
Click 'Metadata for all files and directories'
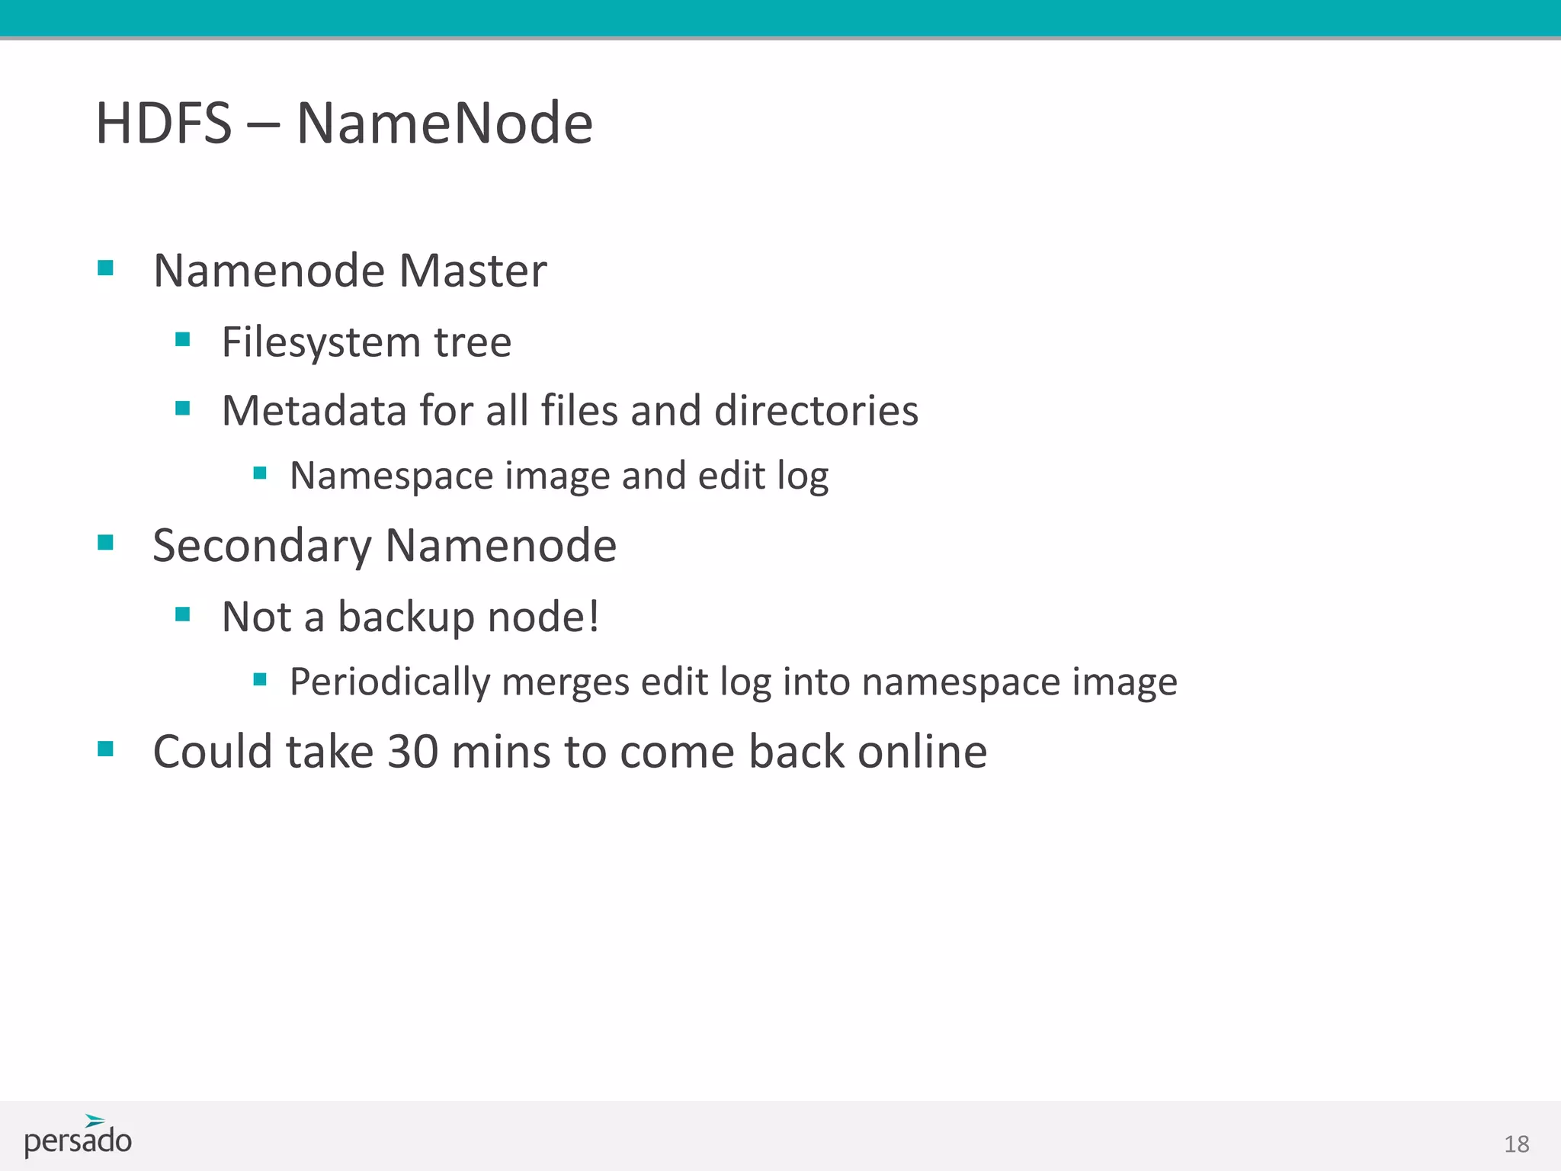coord(570,410)
